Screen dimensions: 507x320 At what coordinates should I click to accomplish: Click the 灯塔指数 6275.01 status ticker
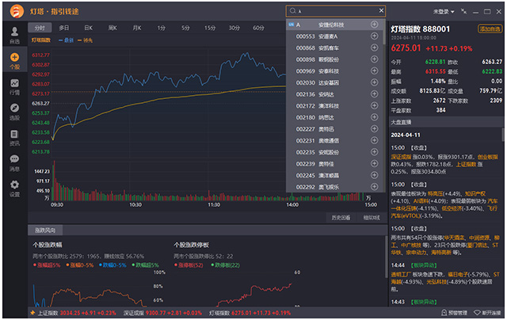(250, 313)
